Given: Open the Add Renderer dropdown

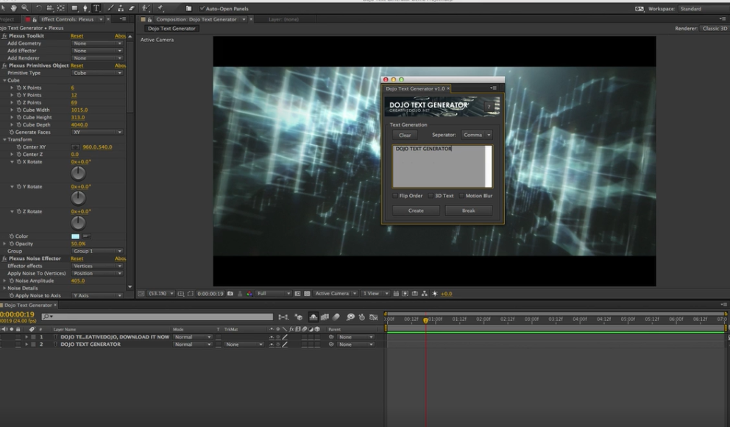Looking at the screenshot, I should coord(97,58).
